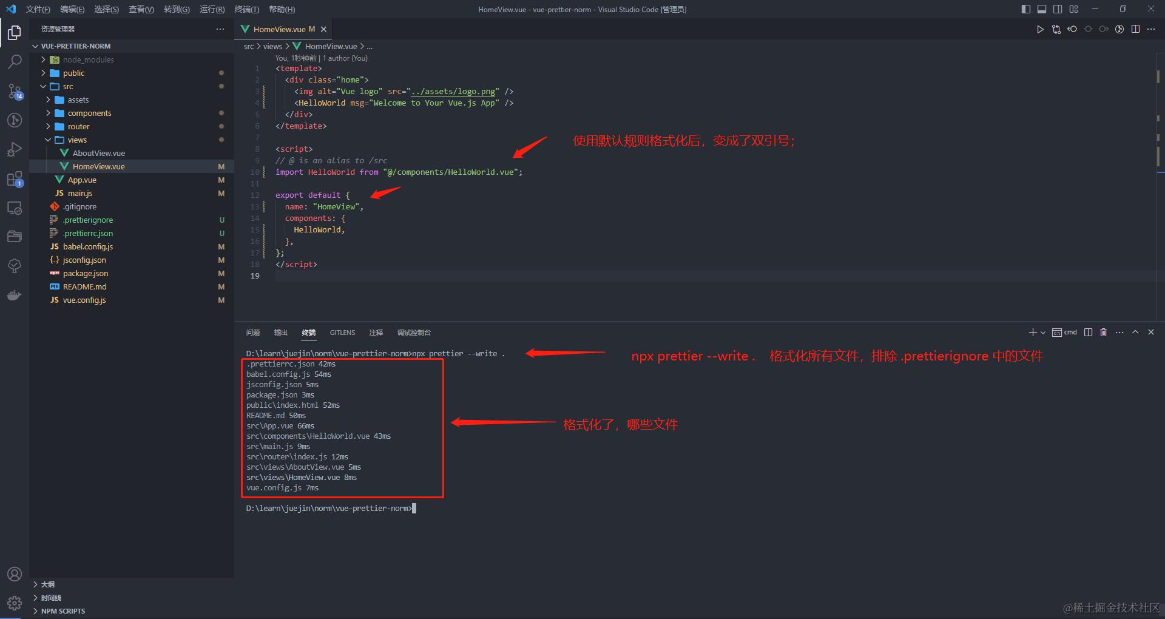
Task: Open Customize Layout icon in title bar
Action: (1074, 9)
